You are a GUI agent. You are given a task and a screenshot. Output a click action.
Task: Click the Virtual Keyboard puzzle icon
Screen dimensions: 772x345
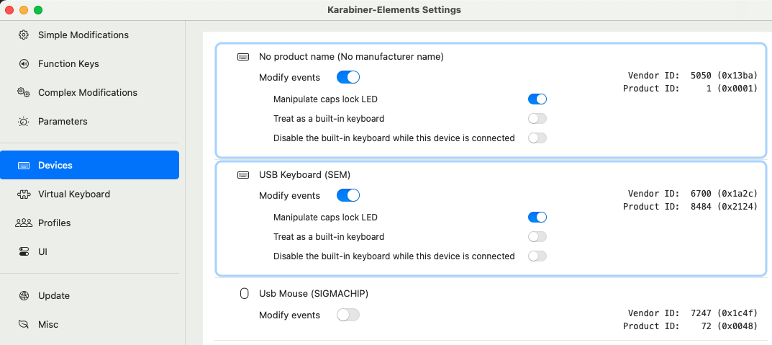(x=24, y=194)
